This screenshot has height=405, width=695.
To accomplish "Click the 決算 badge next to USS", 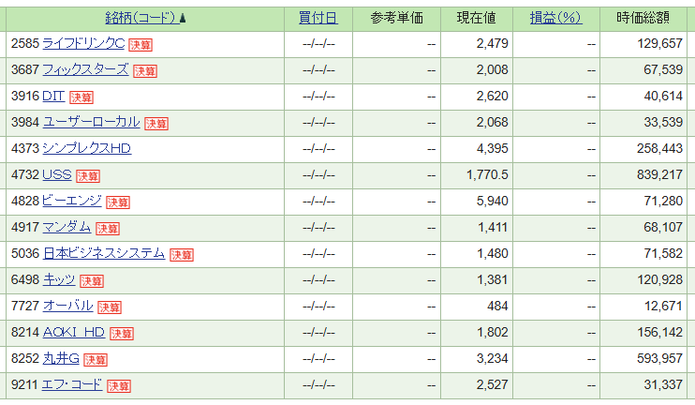I will click(x=88, y=176).
